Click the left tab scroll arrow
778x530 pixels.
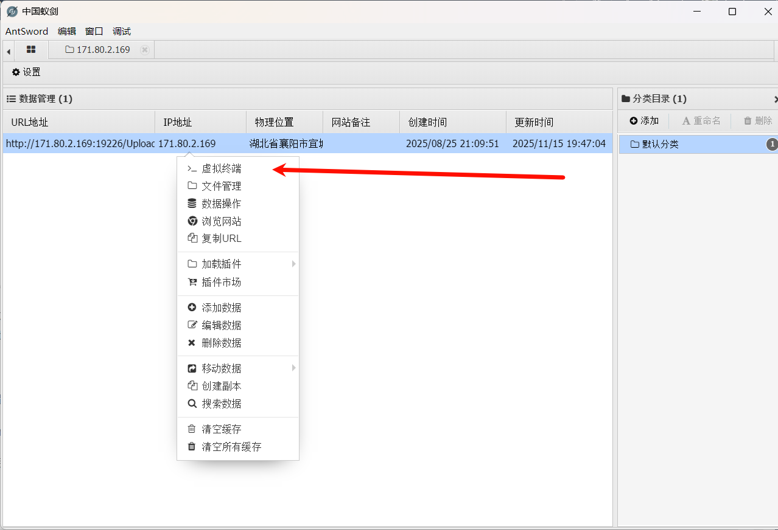point(9,50)
